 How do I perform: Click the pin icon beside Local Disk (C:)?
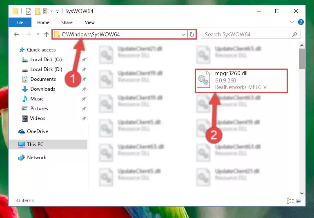pos(84,60)
